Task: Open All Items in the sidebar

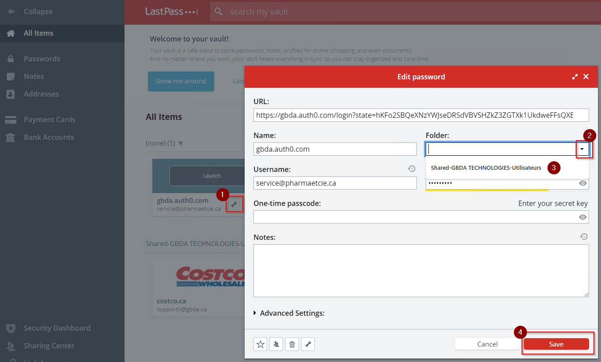Action: point(62,33)
